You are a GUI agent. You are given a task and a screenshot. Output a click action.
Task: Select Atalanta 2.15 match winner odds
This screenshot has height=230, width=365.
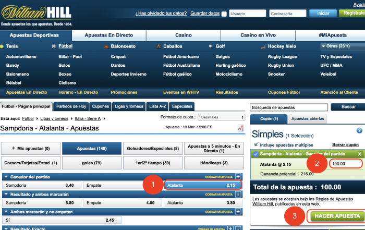click(x=203, y=185)
